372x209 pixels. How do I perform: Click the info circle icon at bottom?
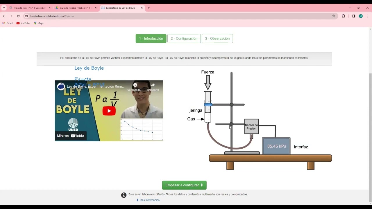[124, 195]
